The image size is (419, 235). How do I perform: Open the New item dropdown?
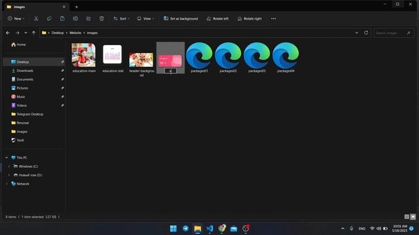[x=16, y=19]
